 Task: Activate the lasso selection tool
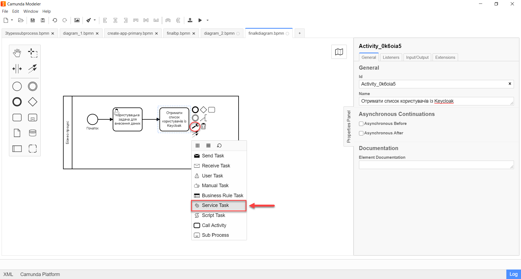[x=33, y=53]
